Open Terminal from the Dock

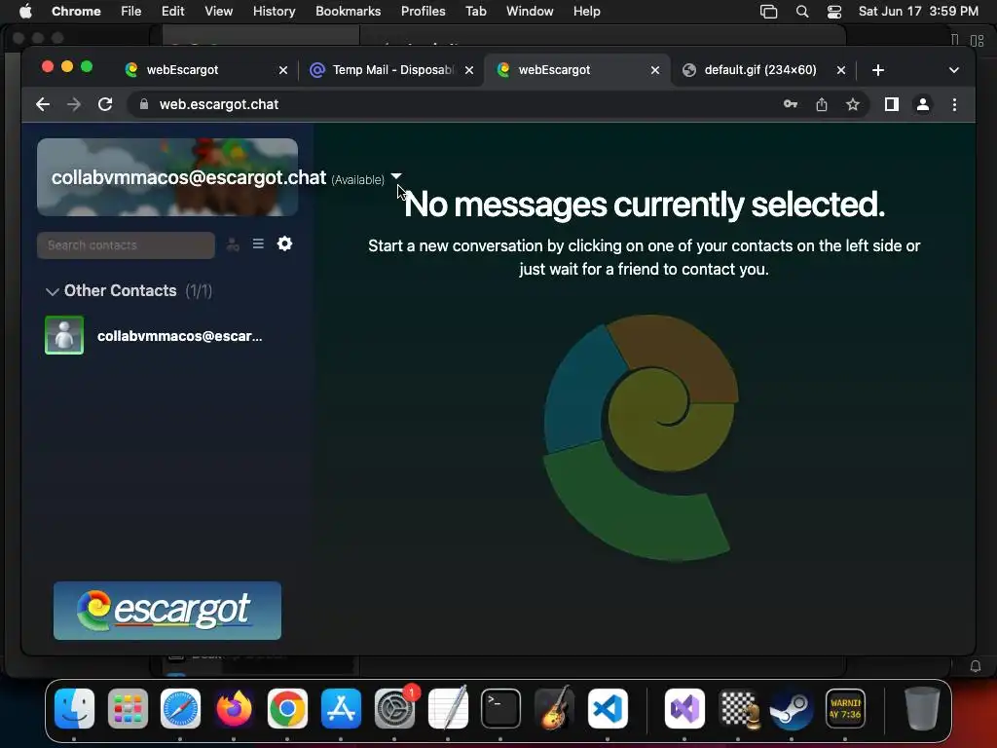500,709
